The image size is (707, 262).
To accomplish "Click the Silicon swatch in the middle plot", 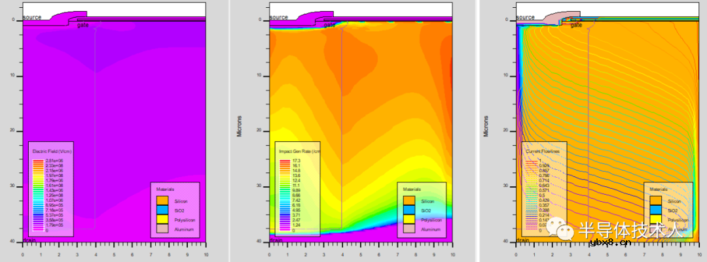I will [x=409, y=201].
